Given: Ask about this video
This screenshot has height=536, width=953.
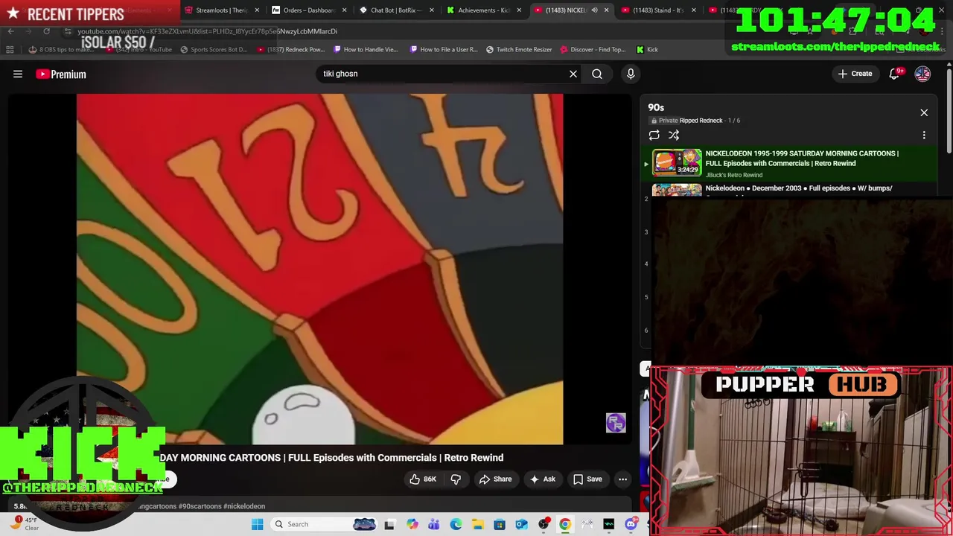Looking at the screenshot, I should 542,479.
